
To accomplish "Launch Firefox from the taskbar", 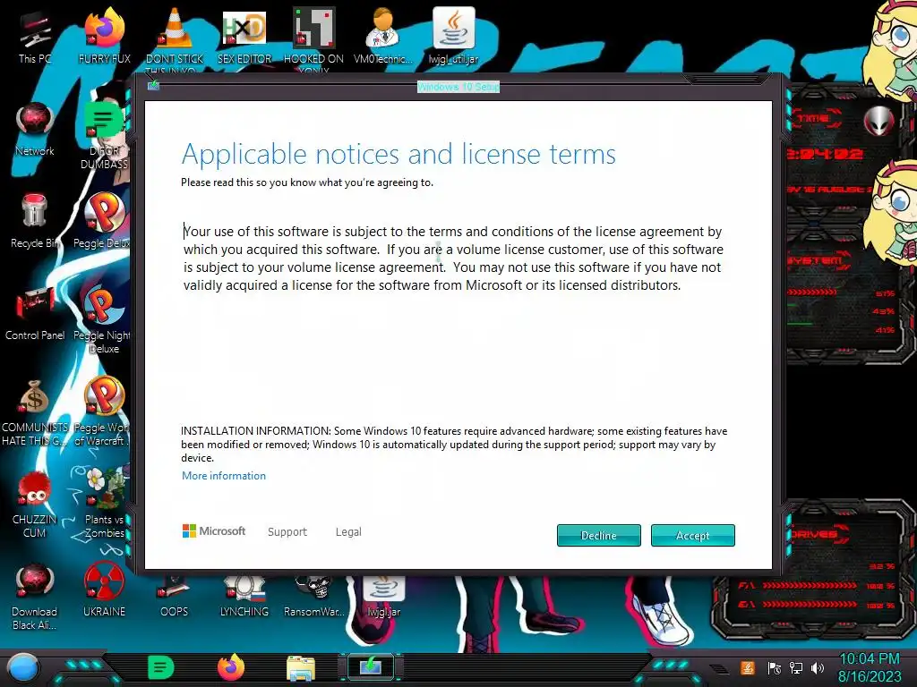I will tap(231, 667).
